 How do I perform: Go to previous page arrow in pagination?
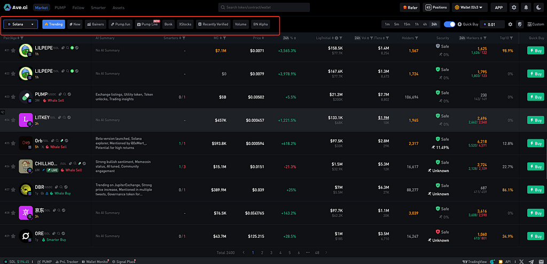click(244, 252)
